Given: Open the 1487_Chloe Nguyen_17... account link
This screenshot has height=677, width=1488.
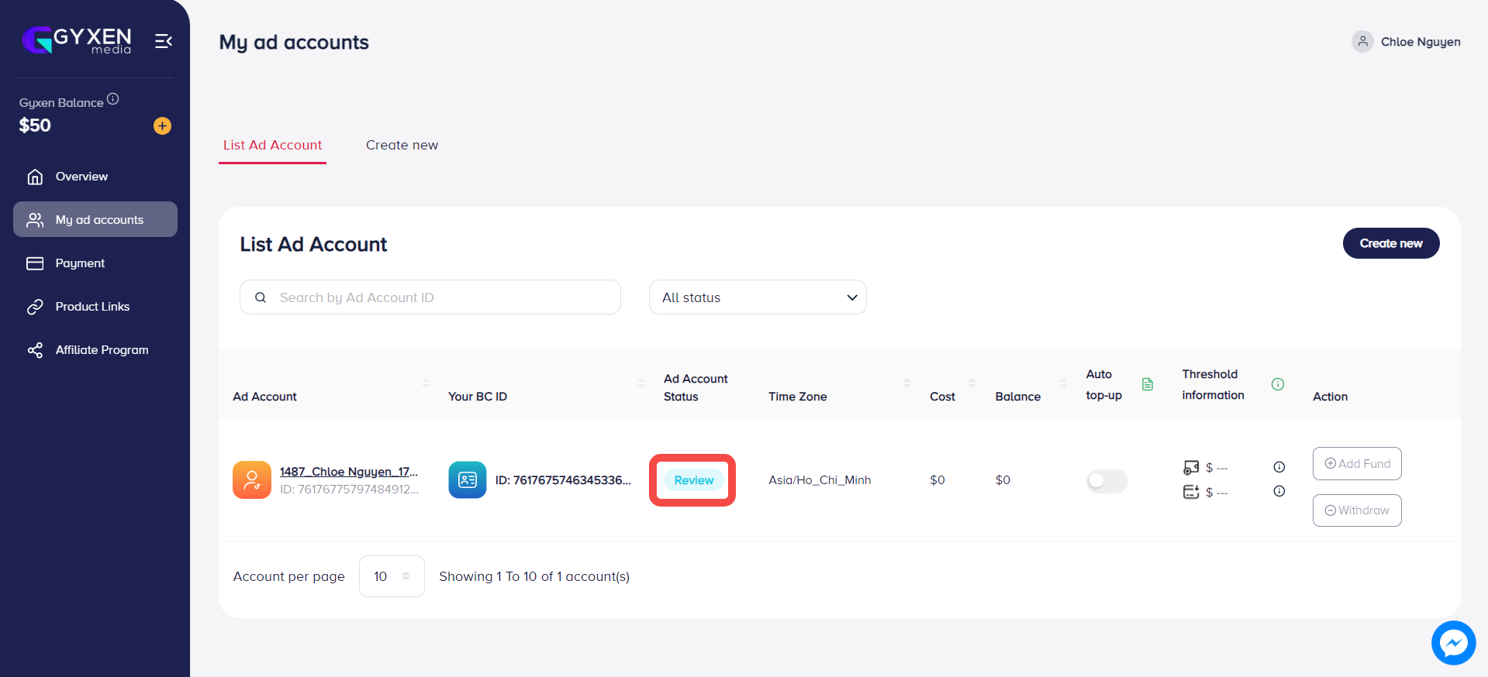Looking at the screenshot, I should (348, 472).
